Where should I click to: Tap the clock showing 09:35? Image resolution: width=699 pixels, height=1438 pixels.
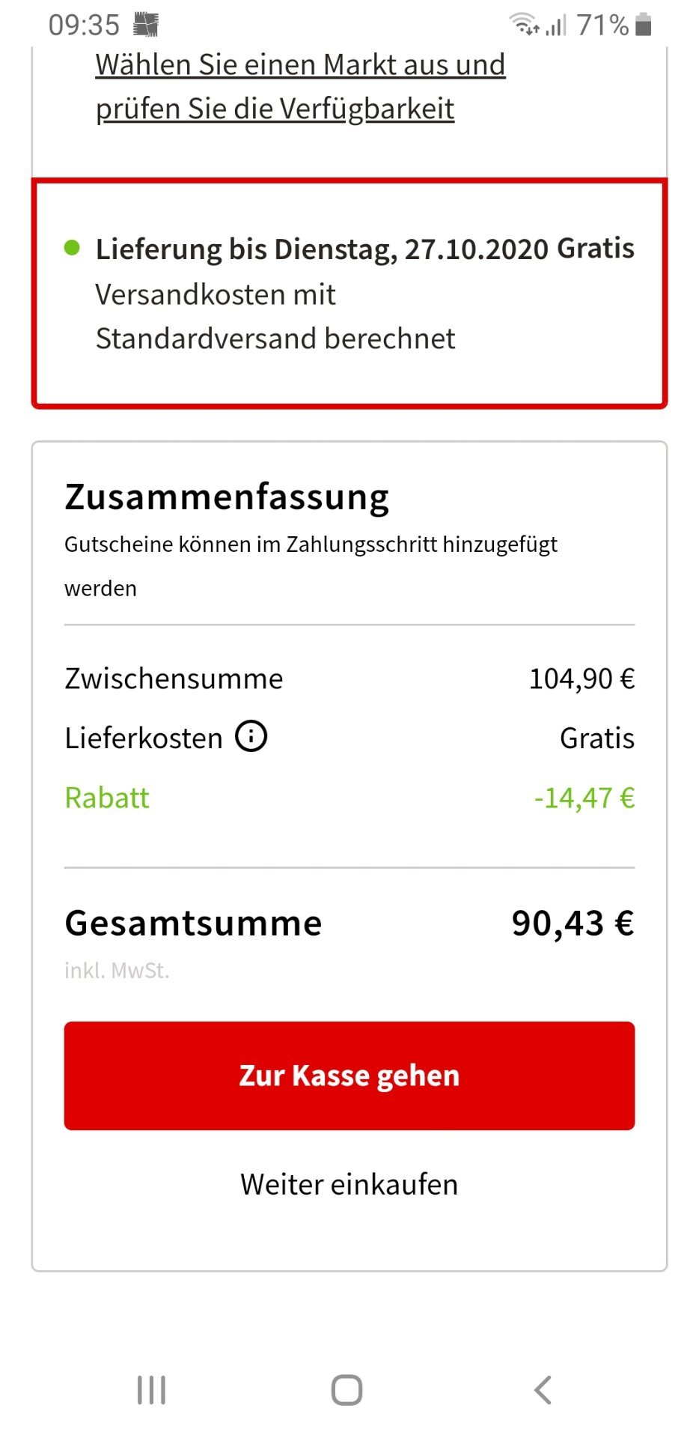[84, 25]
